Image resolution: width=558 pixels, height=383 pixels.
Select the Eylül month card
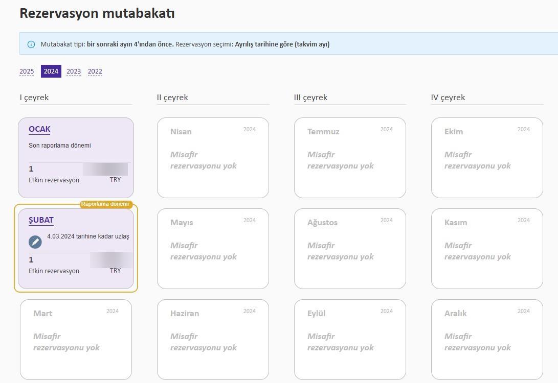tap(350, 339)
